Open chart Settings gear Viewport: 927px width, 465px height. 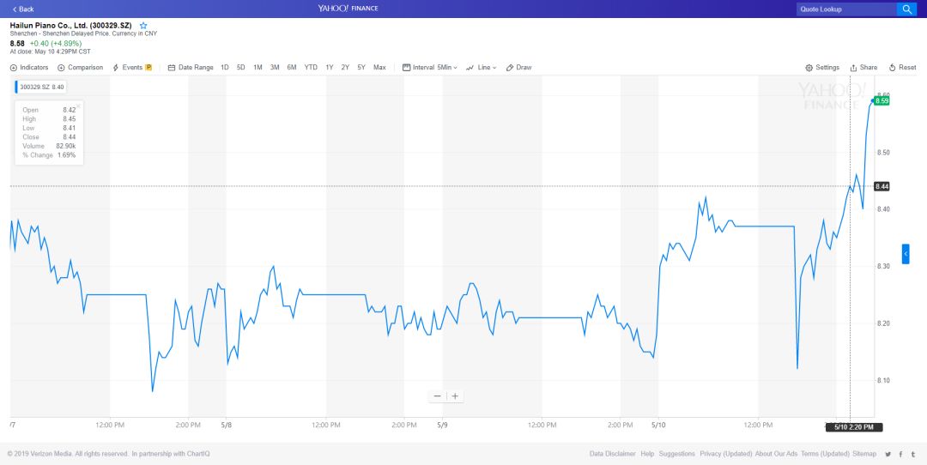(x=822, y=67)
